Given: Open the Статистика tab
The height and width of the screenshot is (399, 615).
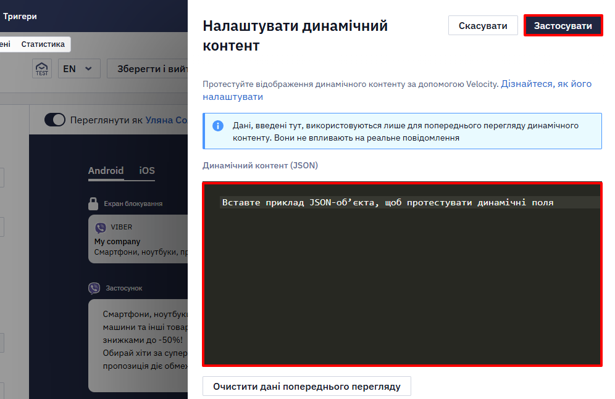Looking at the screenshot, I should tap(43, 44).
